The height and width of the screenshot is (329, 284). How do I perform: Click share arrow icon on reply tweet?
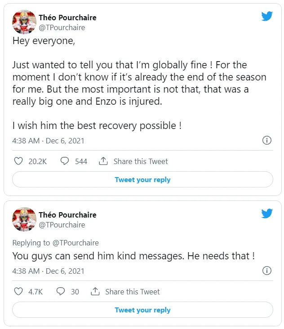[x=95, y=291]
